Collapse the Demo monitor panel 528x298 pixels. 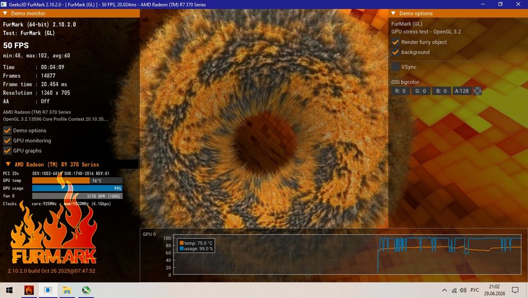(x=5, y=14)
